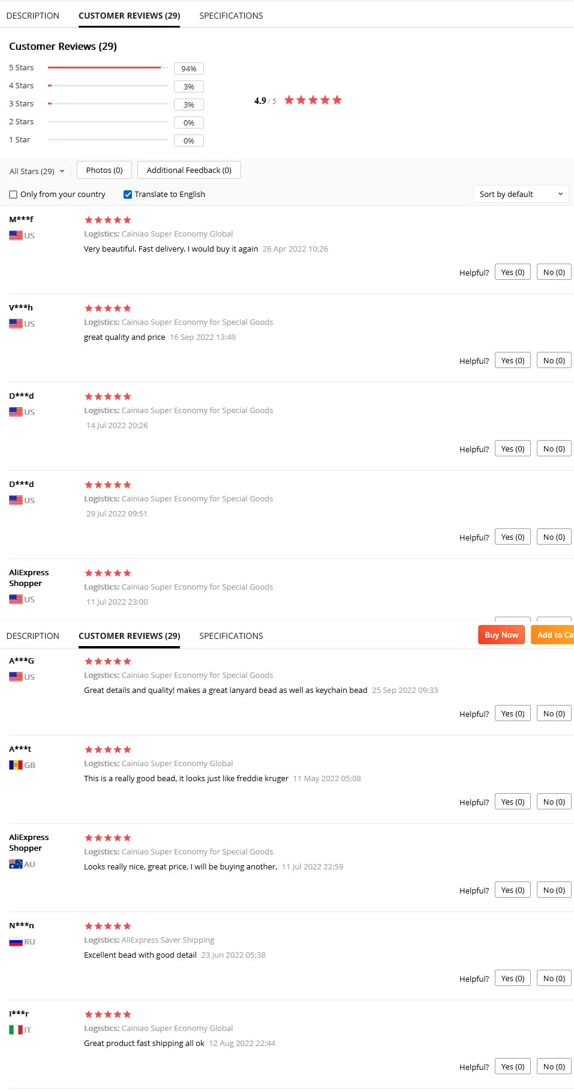Viewport: 574px width, 1091px height.
Task: Switch to the top Description tab
Action: (33, 16)
